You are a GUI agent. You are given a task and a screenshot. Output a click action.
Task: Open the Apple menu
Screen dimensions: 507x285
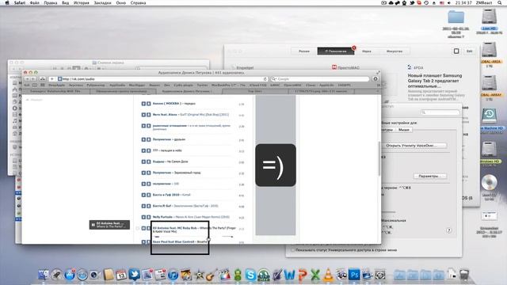[7, 2]
